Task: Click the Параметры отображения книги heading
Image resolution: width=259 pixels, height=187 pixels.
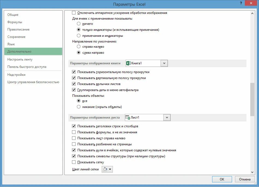Action: pyautogui.click(x=95, y=63)
